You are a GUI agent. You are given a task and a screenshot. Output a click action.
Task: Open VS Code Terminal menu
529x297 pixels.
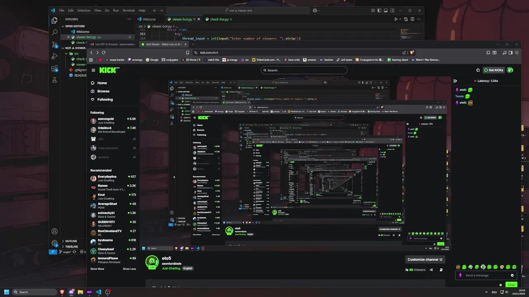pos(129,10)
